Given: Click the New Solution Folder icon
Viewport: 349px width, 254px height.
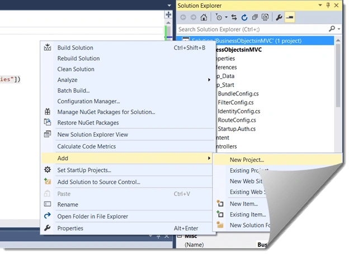Looking at the screenshot, I should [220, 224].
